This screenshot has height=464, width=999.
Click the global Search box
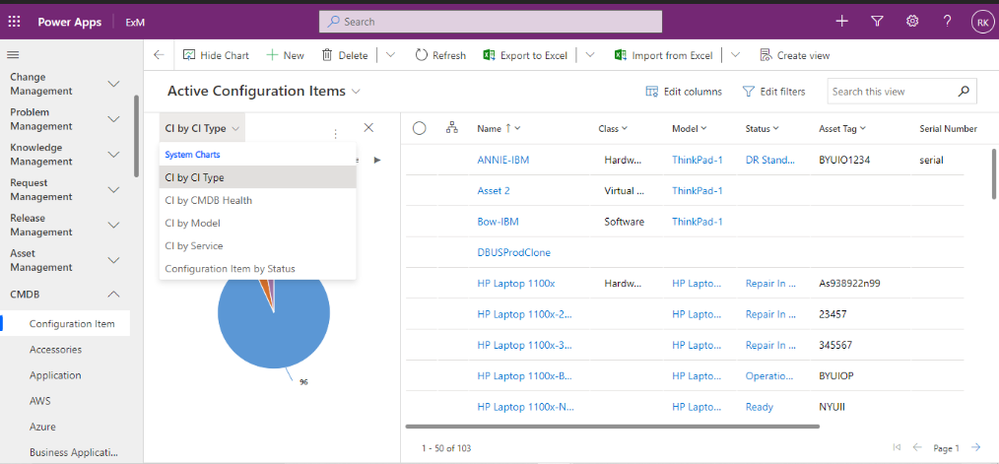point(491,22)
